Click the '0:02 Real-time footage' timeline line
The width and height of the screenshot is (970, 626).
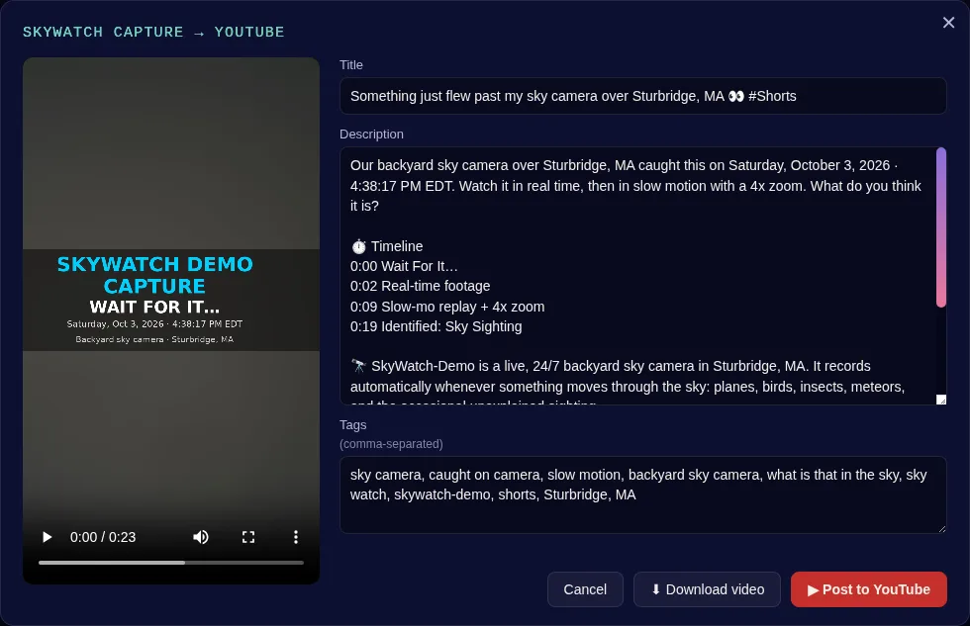click(420, 286)
